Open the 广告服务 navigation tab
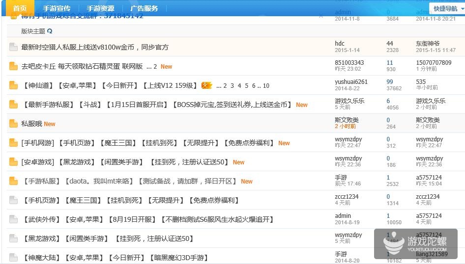Screen dimensions: 465x264 [144, 8]
